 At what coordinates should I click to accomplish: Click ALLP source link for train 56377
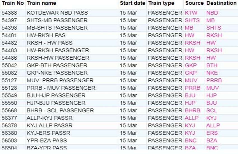(x=192, y=118)
